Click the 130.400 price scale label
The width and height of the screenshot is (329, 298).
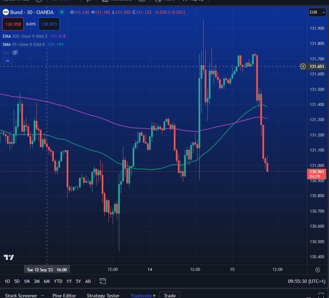click(317, 257)
